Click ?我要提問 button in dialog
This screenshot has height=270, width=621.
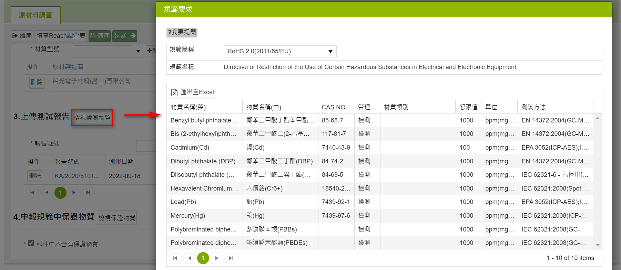(182, 32)
